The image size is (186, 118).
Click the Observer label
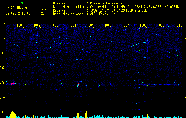[x=60, y=3]
